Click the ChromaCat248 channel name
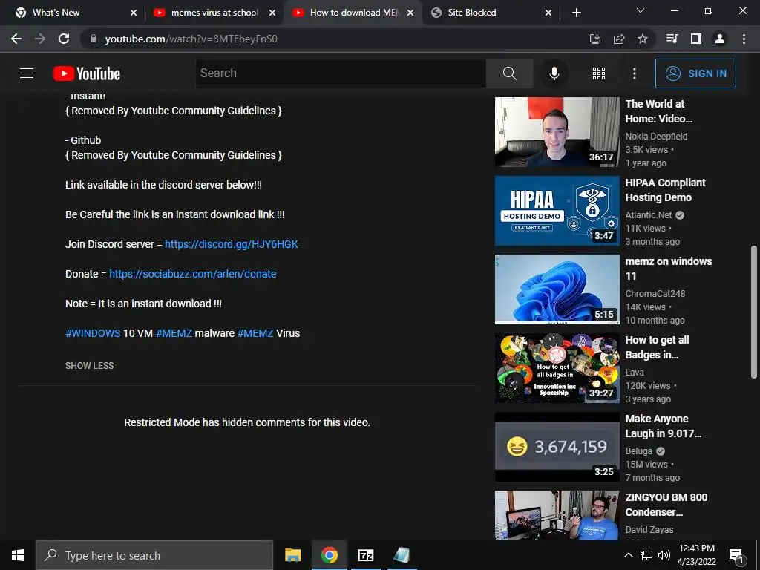The height and width of the screenshot is (570, 760). [655, 294]
